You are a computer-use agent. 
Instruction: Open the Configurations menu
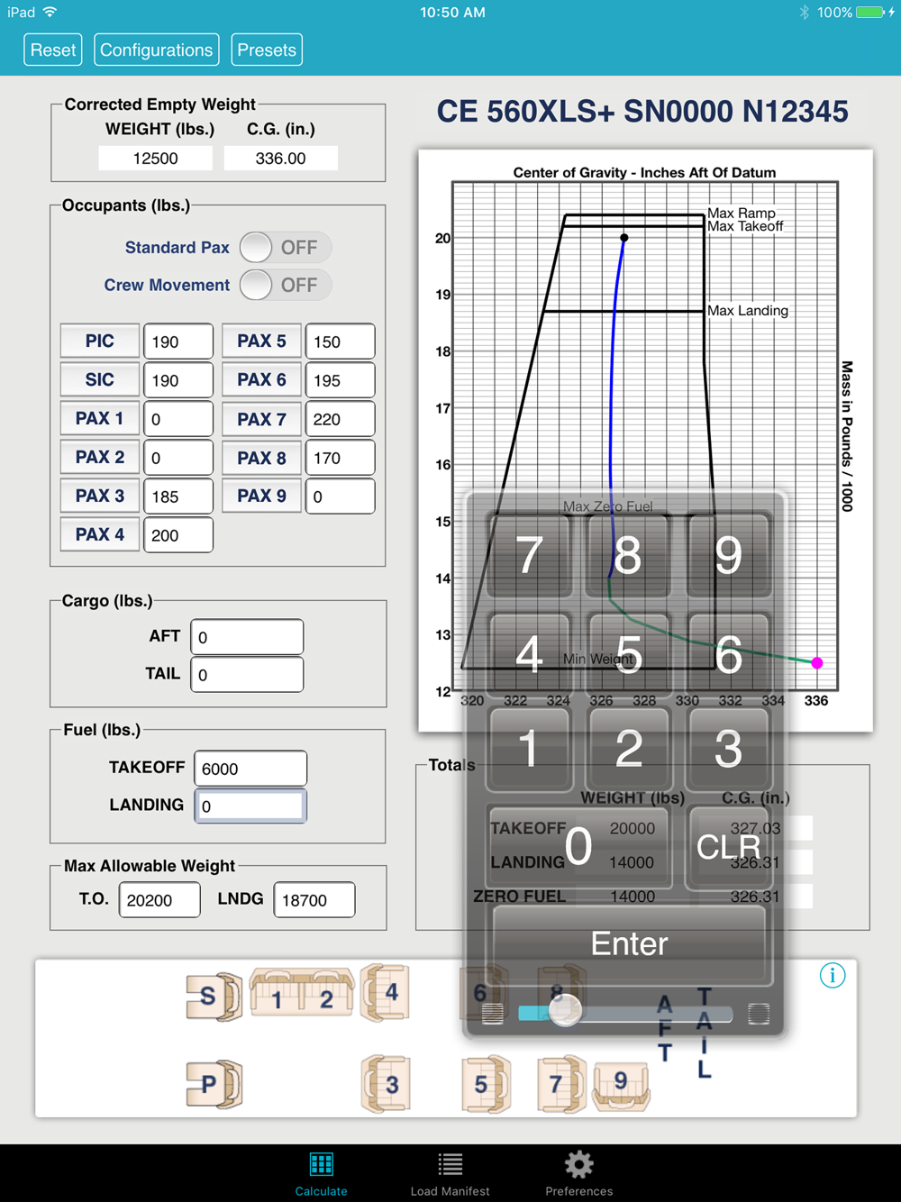[157, 50]
